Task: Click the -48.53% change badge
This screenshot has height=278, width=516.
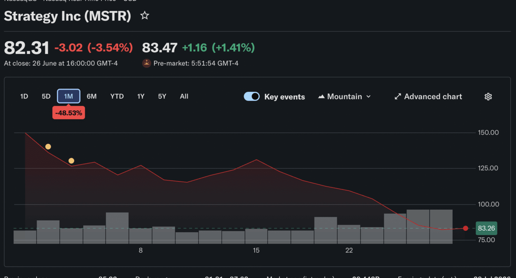Action: click(x=68, y=113)
